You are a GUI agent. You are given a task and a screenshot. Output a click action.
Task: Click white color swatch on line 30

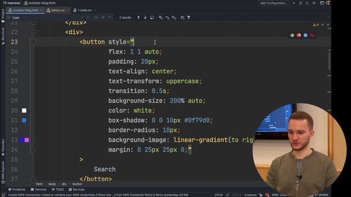(x=24, y=111)
